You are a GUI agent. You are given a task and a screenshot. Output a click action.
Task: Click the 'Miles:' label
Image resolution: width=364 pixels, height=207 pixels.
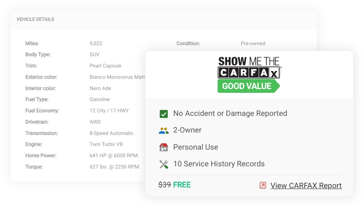click(x=32, y=44)
